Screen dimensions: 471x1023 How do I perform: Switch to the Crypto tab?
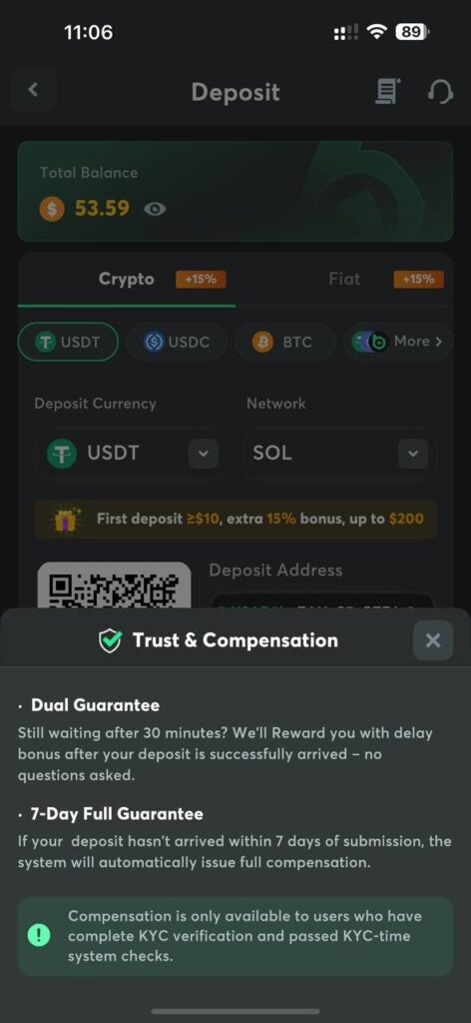pyautogui.click(x=127, y=280)
